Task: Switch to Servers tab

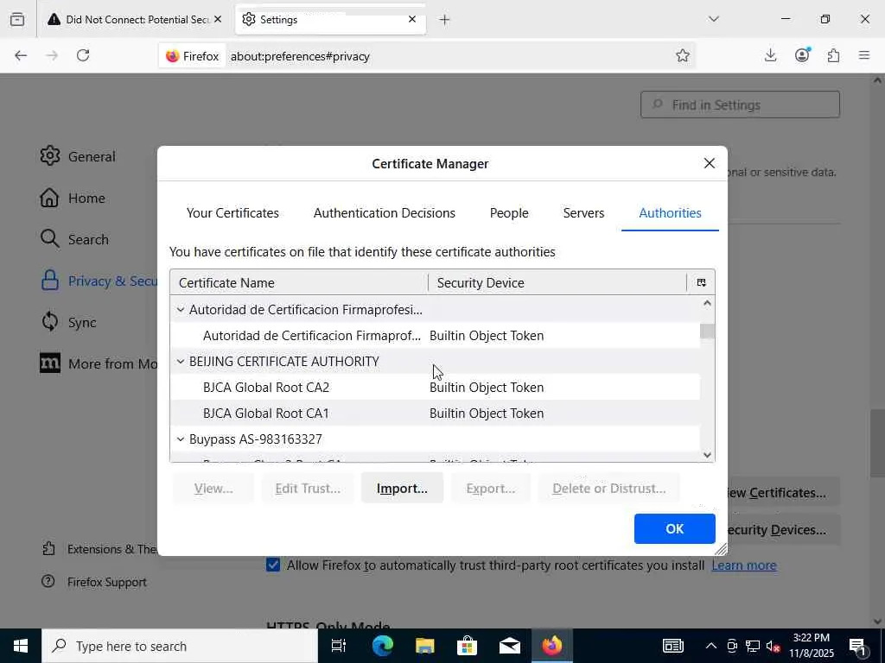Action: (583, 213)
